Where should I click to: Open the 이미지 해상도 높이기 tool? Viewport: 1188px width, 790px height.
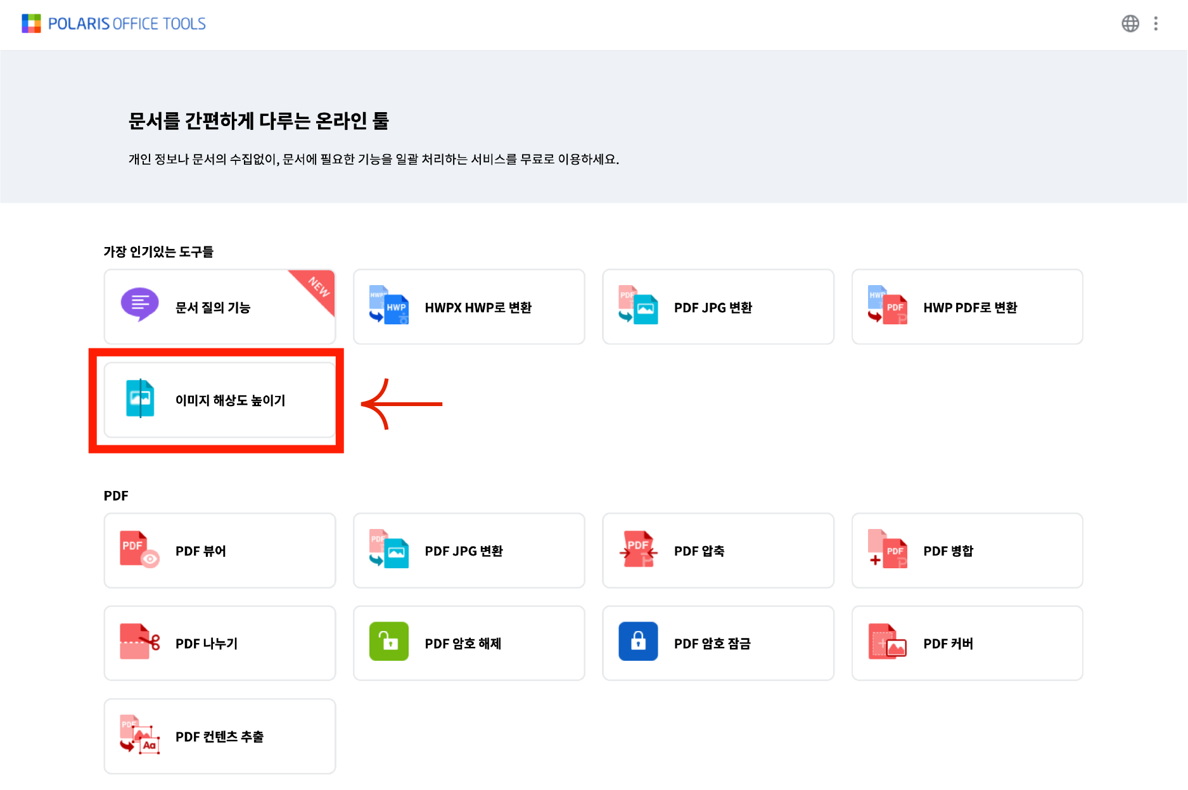click(219, 400)
